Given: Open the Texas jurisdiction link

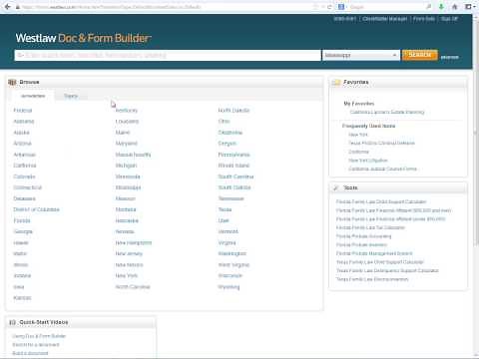Looking at the screenshot, I should click(x=225, y=209).
